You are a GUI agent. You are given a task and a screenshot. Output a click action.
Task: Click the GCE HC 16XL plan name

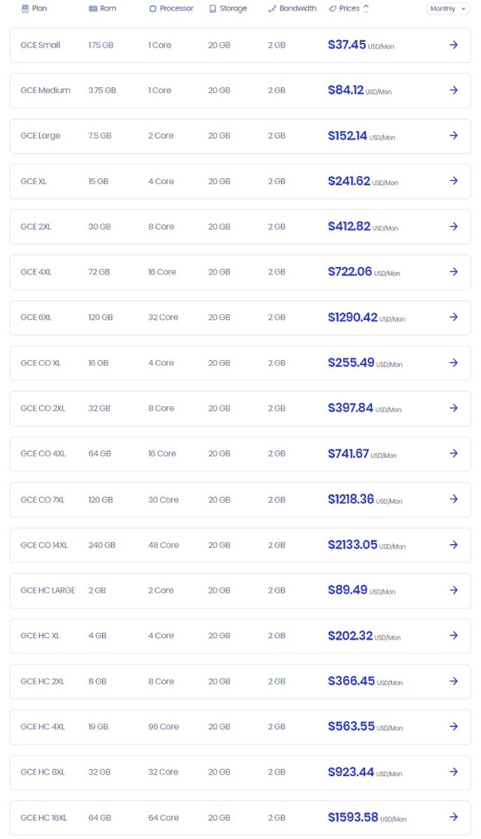[x=44, y=817]
